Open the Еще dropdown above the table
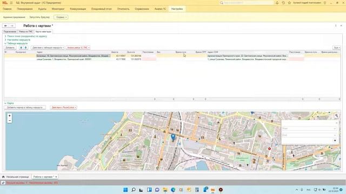346x194 pixels. pyautogui.click(x=336, y=47)
